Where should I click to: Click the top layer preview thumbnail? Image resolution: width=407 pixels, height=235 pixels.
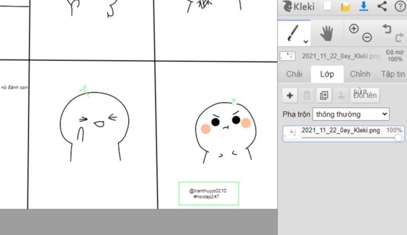click(287, 56)
